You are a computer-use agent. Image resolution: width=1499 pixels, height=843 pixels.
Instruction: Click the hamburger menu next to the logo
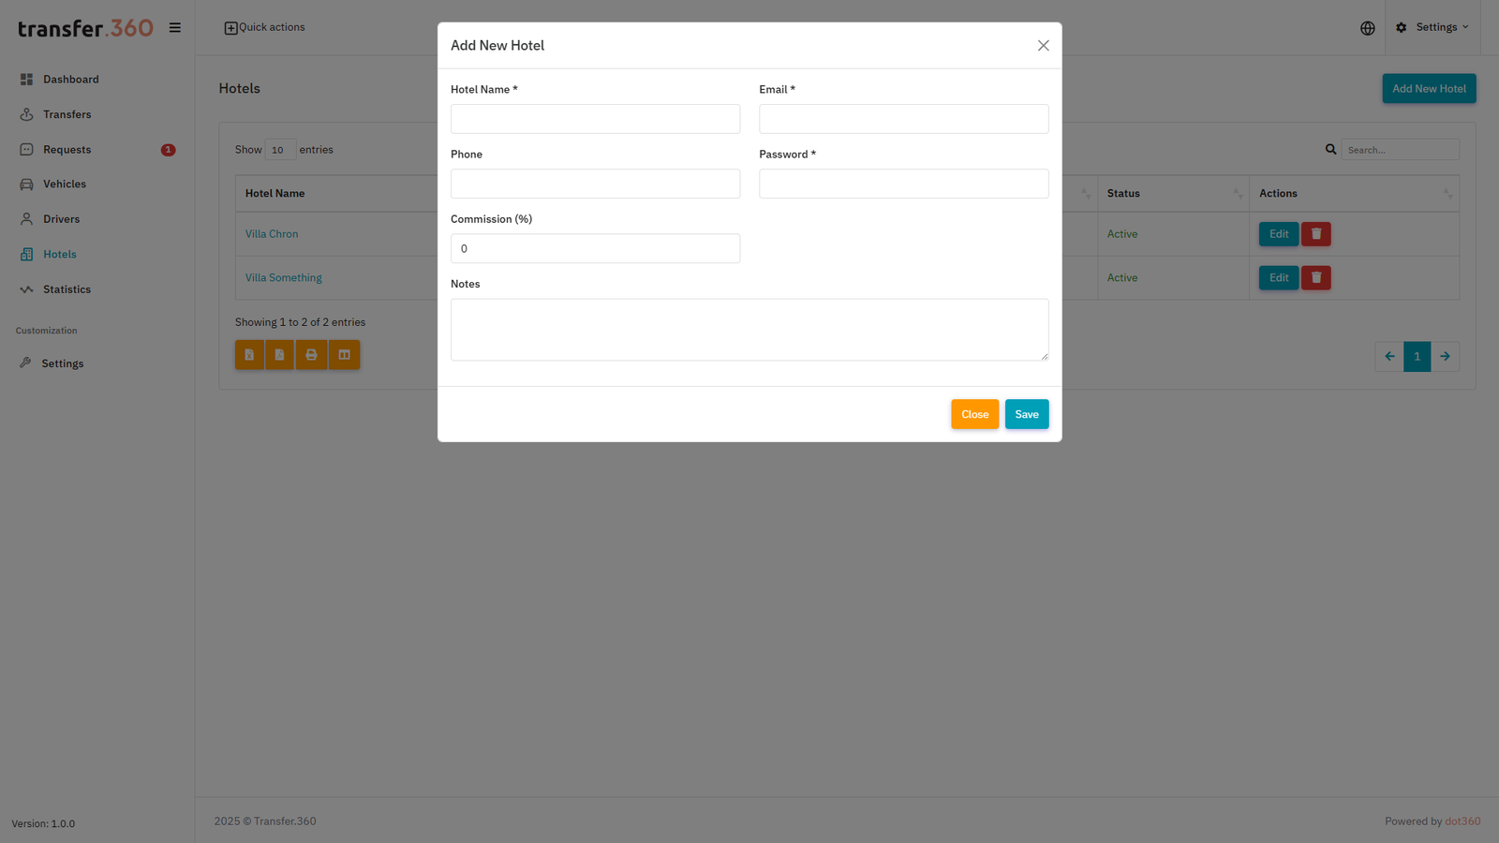click(175, 27)
